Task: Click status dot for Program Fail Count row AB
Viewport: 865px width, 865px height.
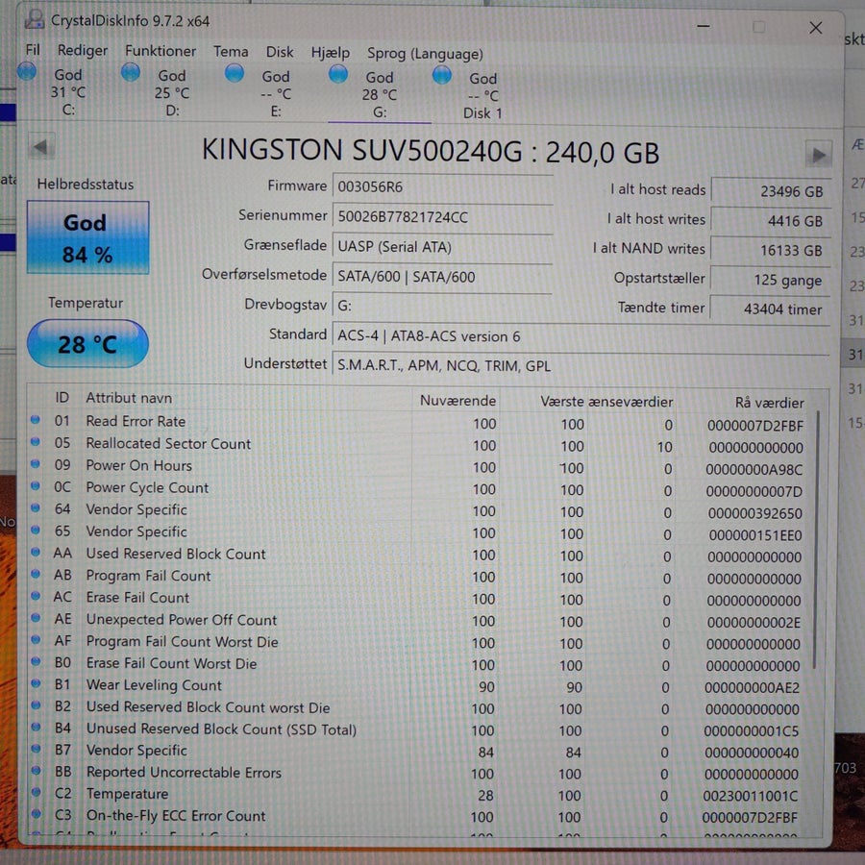Action: pos(36,574)
